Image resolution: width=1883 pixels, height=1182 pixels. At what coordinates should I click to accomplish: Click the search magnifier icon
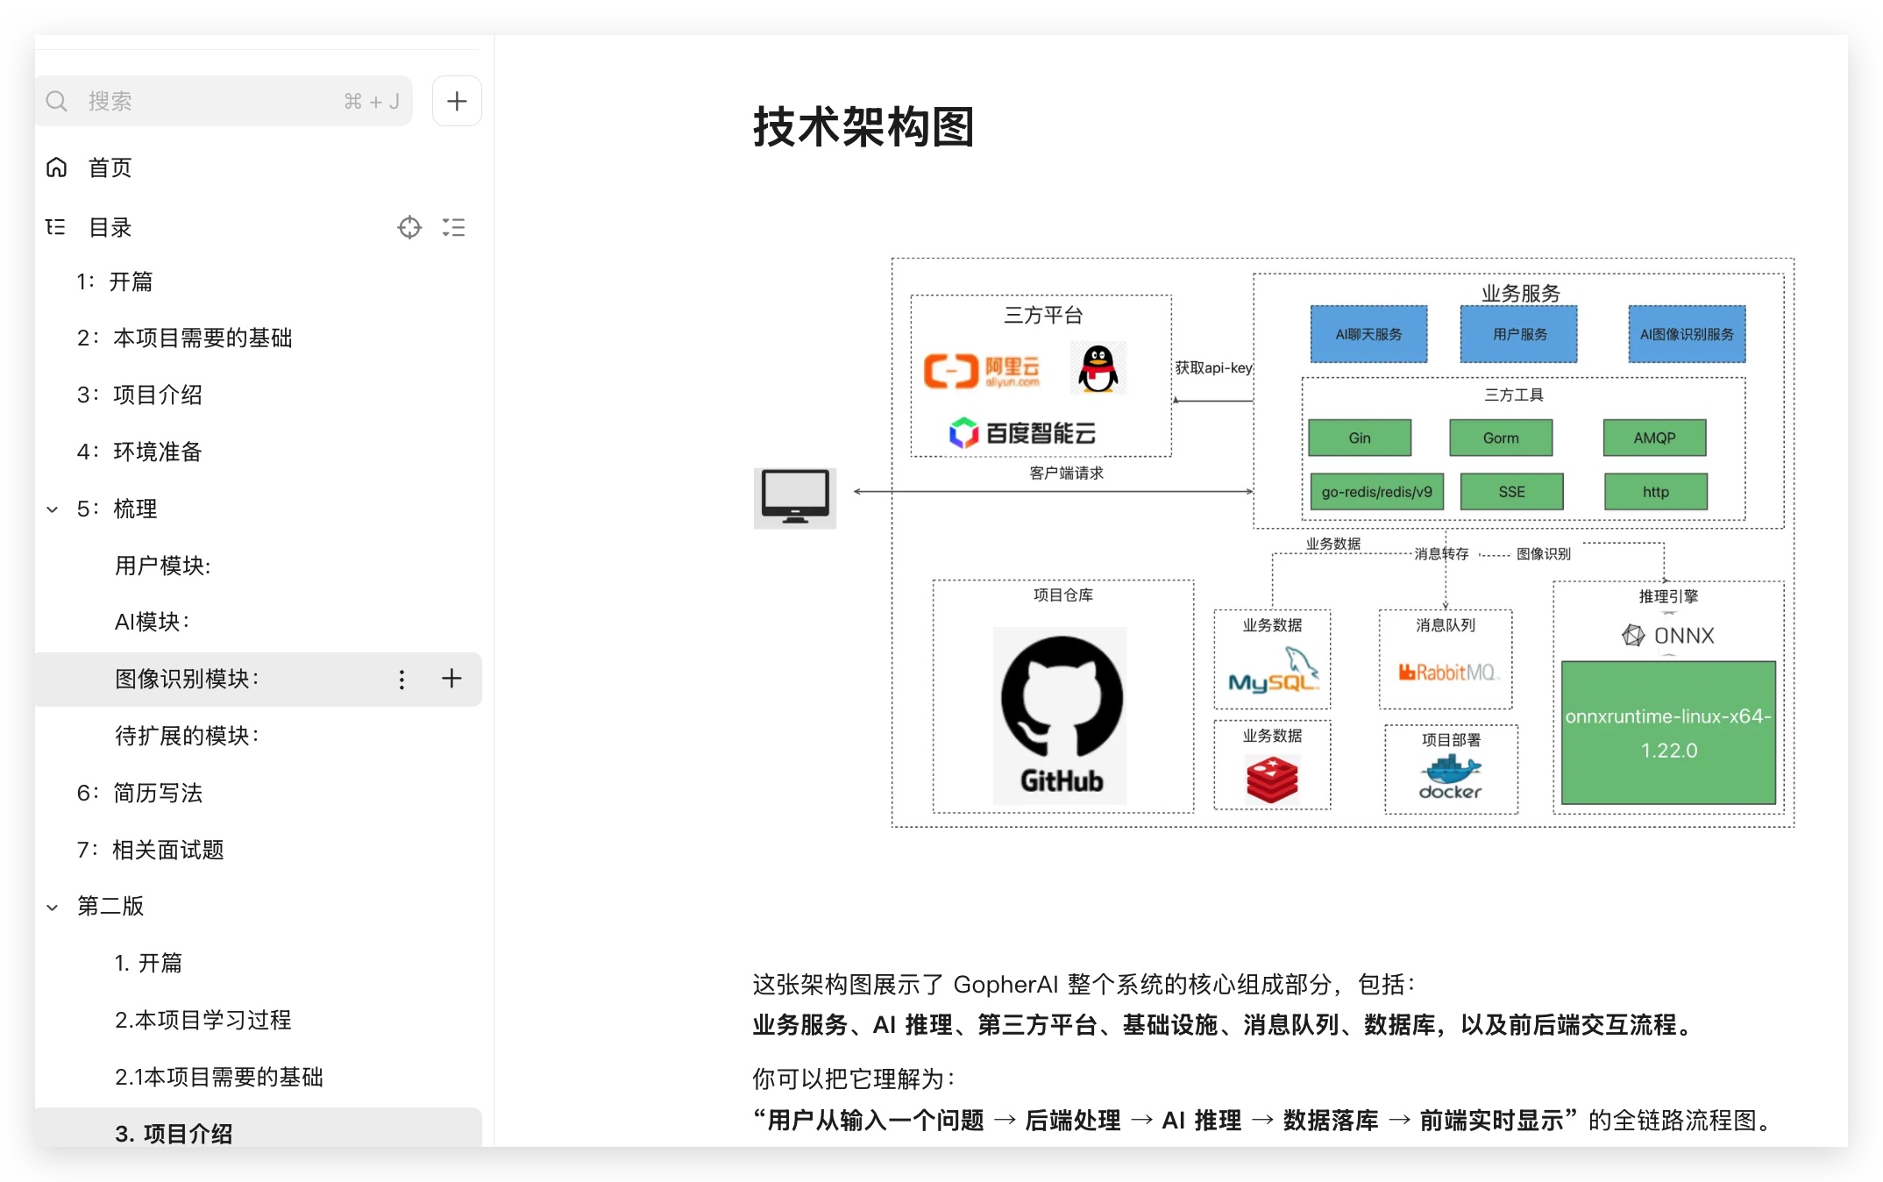point(57,102)
